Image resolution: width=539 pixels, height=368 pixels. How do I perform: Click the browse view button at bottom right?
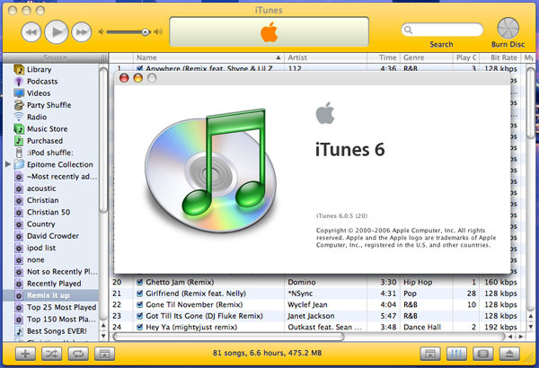(x=430, y=354)
